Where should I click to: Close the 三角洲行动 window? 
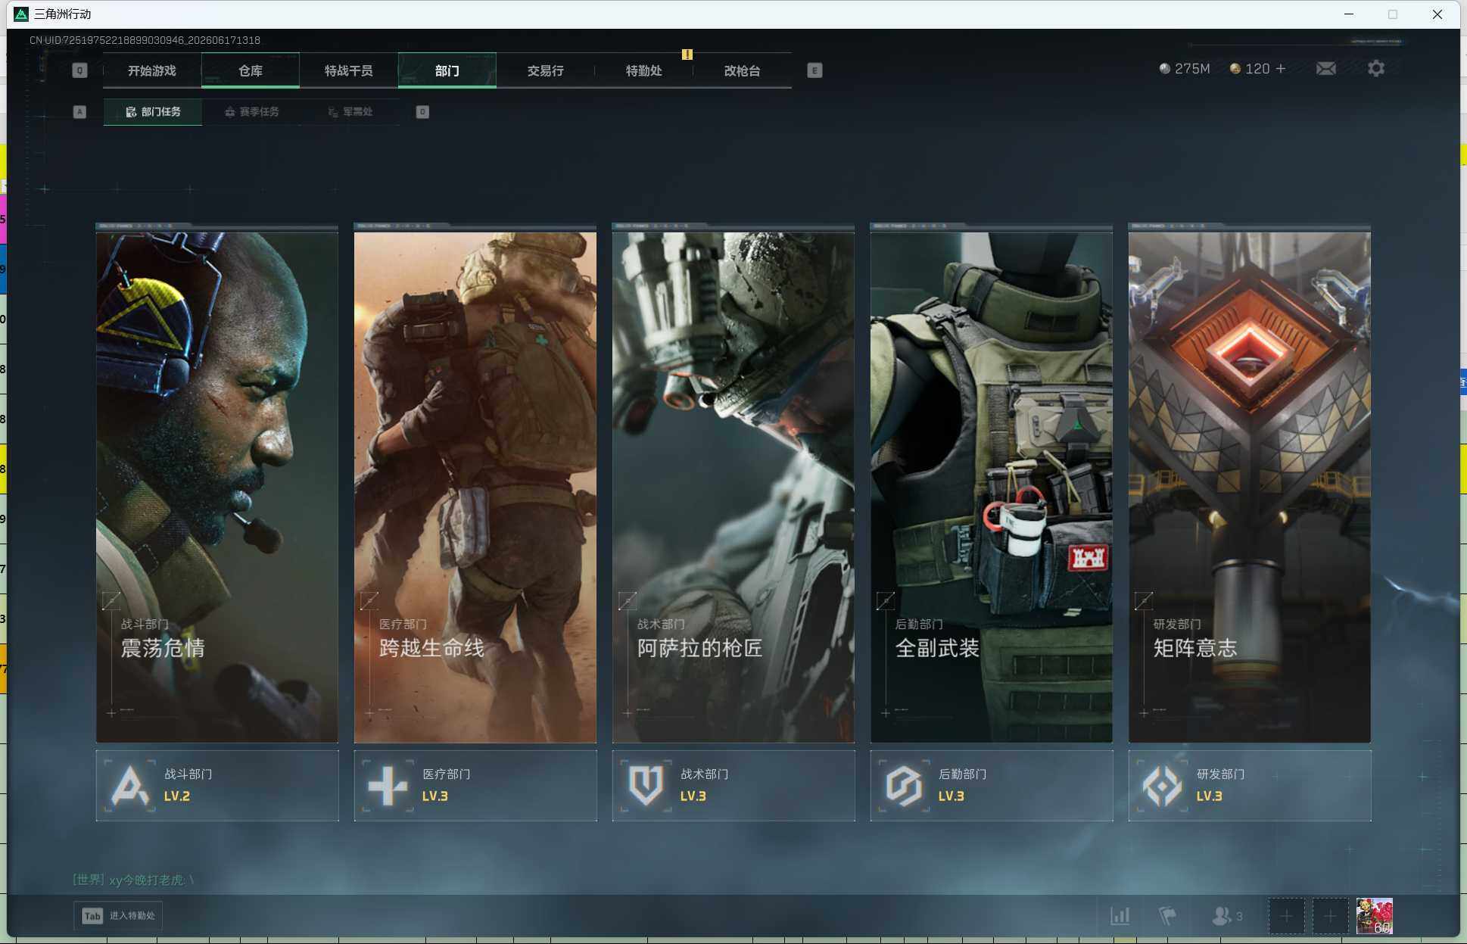(x=1437, y=14)
